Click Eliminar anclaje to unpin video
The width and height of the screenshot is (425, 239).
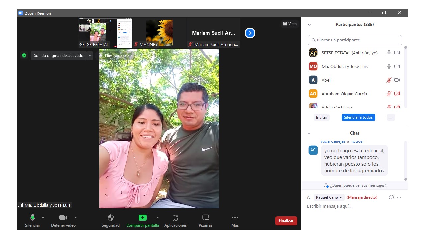point(119,56)
